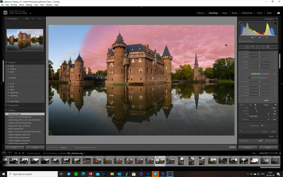Select the Spot Removal tool
The image size is (283, 177).
[247, 47]
